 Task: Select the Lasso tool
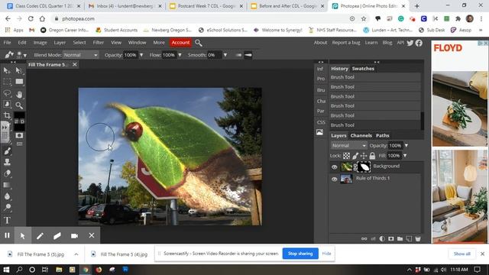click(x=7, y=93)
